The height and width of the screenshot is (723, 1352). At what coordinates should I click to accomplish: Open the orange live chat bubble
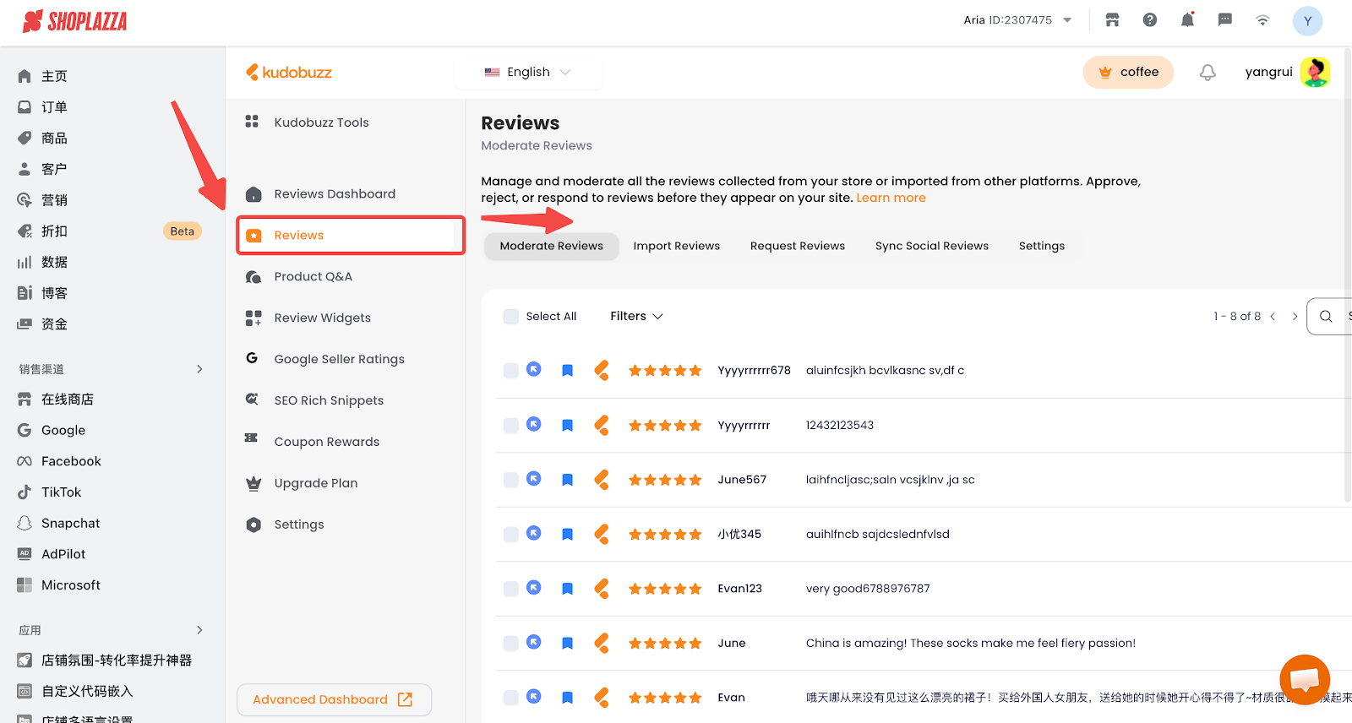[x=1305, y=679]
